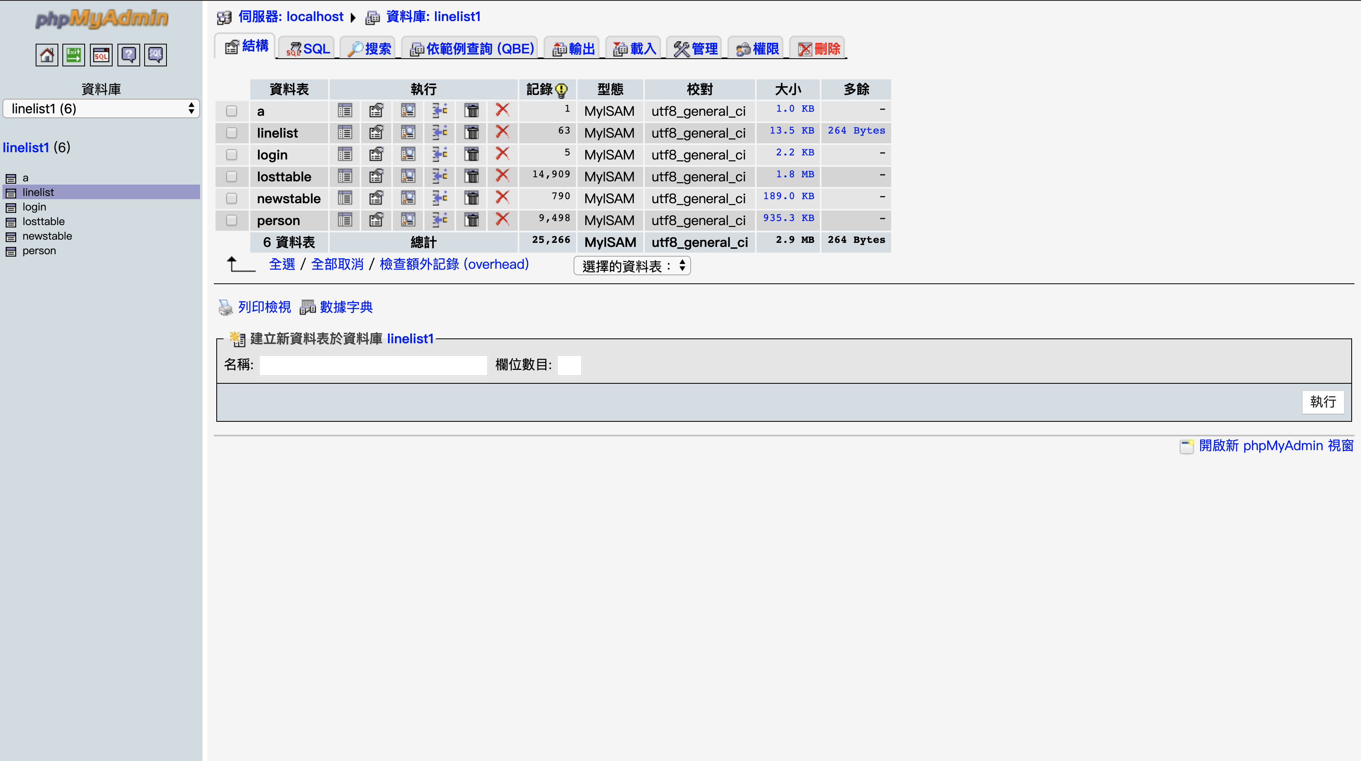Switch to the SQL tab
The height and width of the screenshot is (761, 1361).
coord(307,49)
